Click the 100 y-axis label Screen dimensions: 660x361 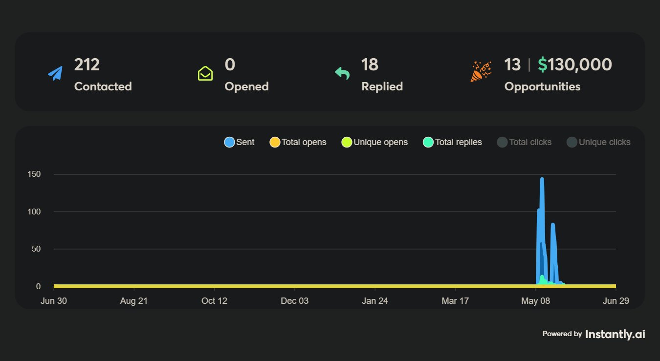point(34,212)
